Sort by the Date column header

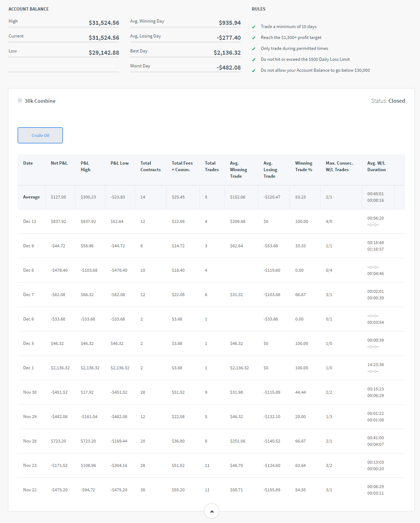[x=28, y=163]
